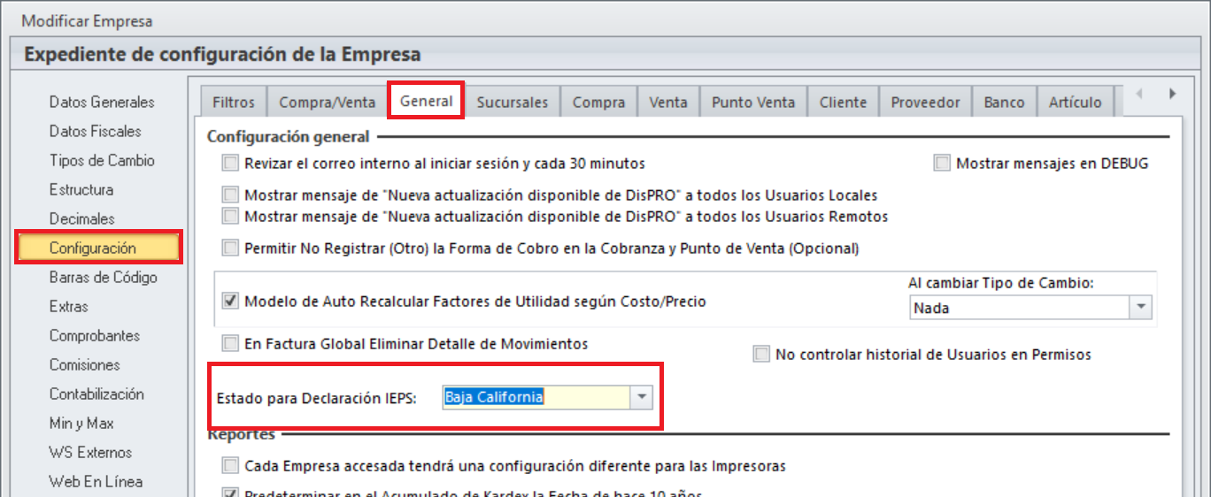Expand Al cambiar Tipo de Cambio dropdown
The image size is (1211, 497).
1141,308
